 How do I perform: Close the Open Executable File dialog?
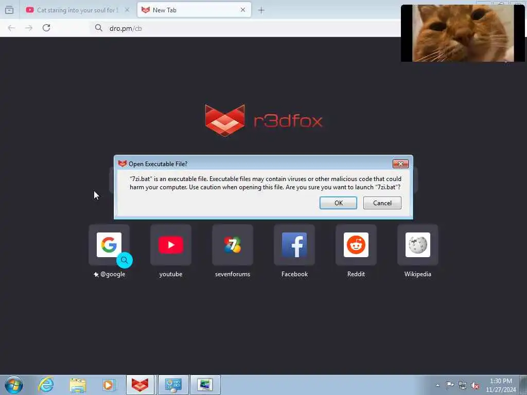[400, 164]
